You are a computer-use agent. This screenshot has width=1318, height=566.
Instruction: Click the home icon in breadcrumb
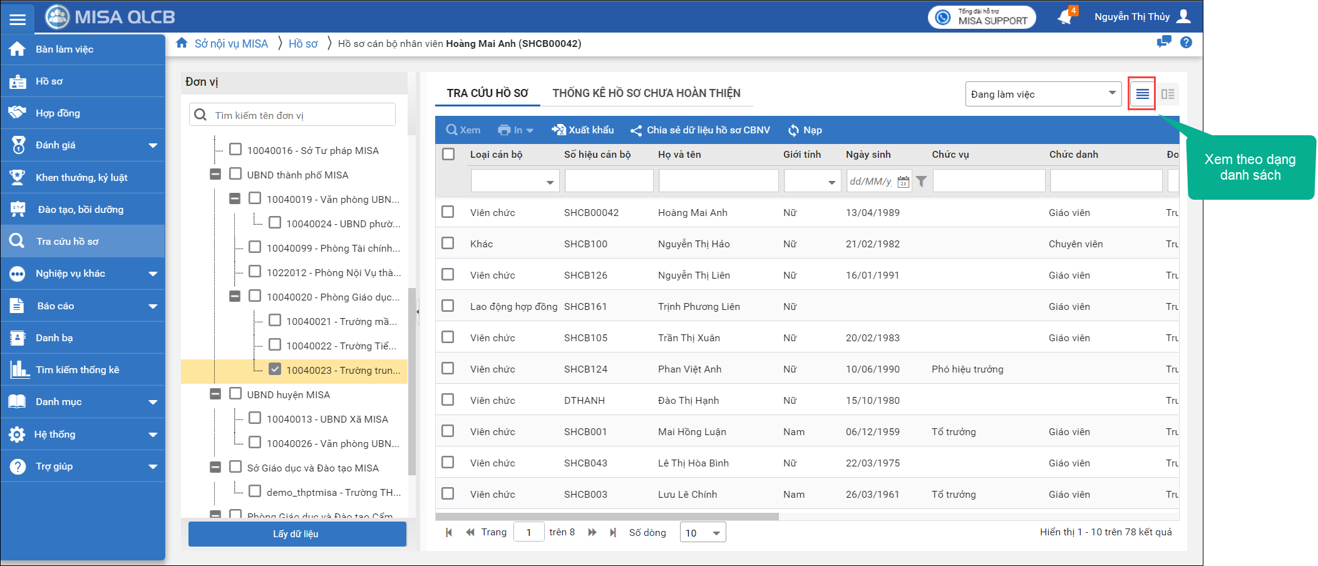tap(182, 43)
